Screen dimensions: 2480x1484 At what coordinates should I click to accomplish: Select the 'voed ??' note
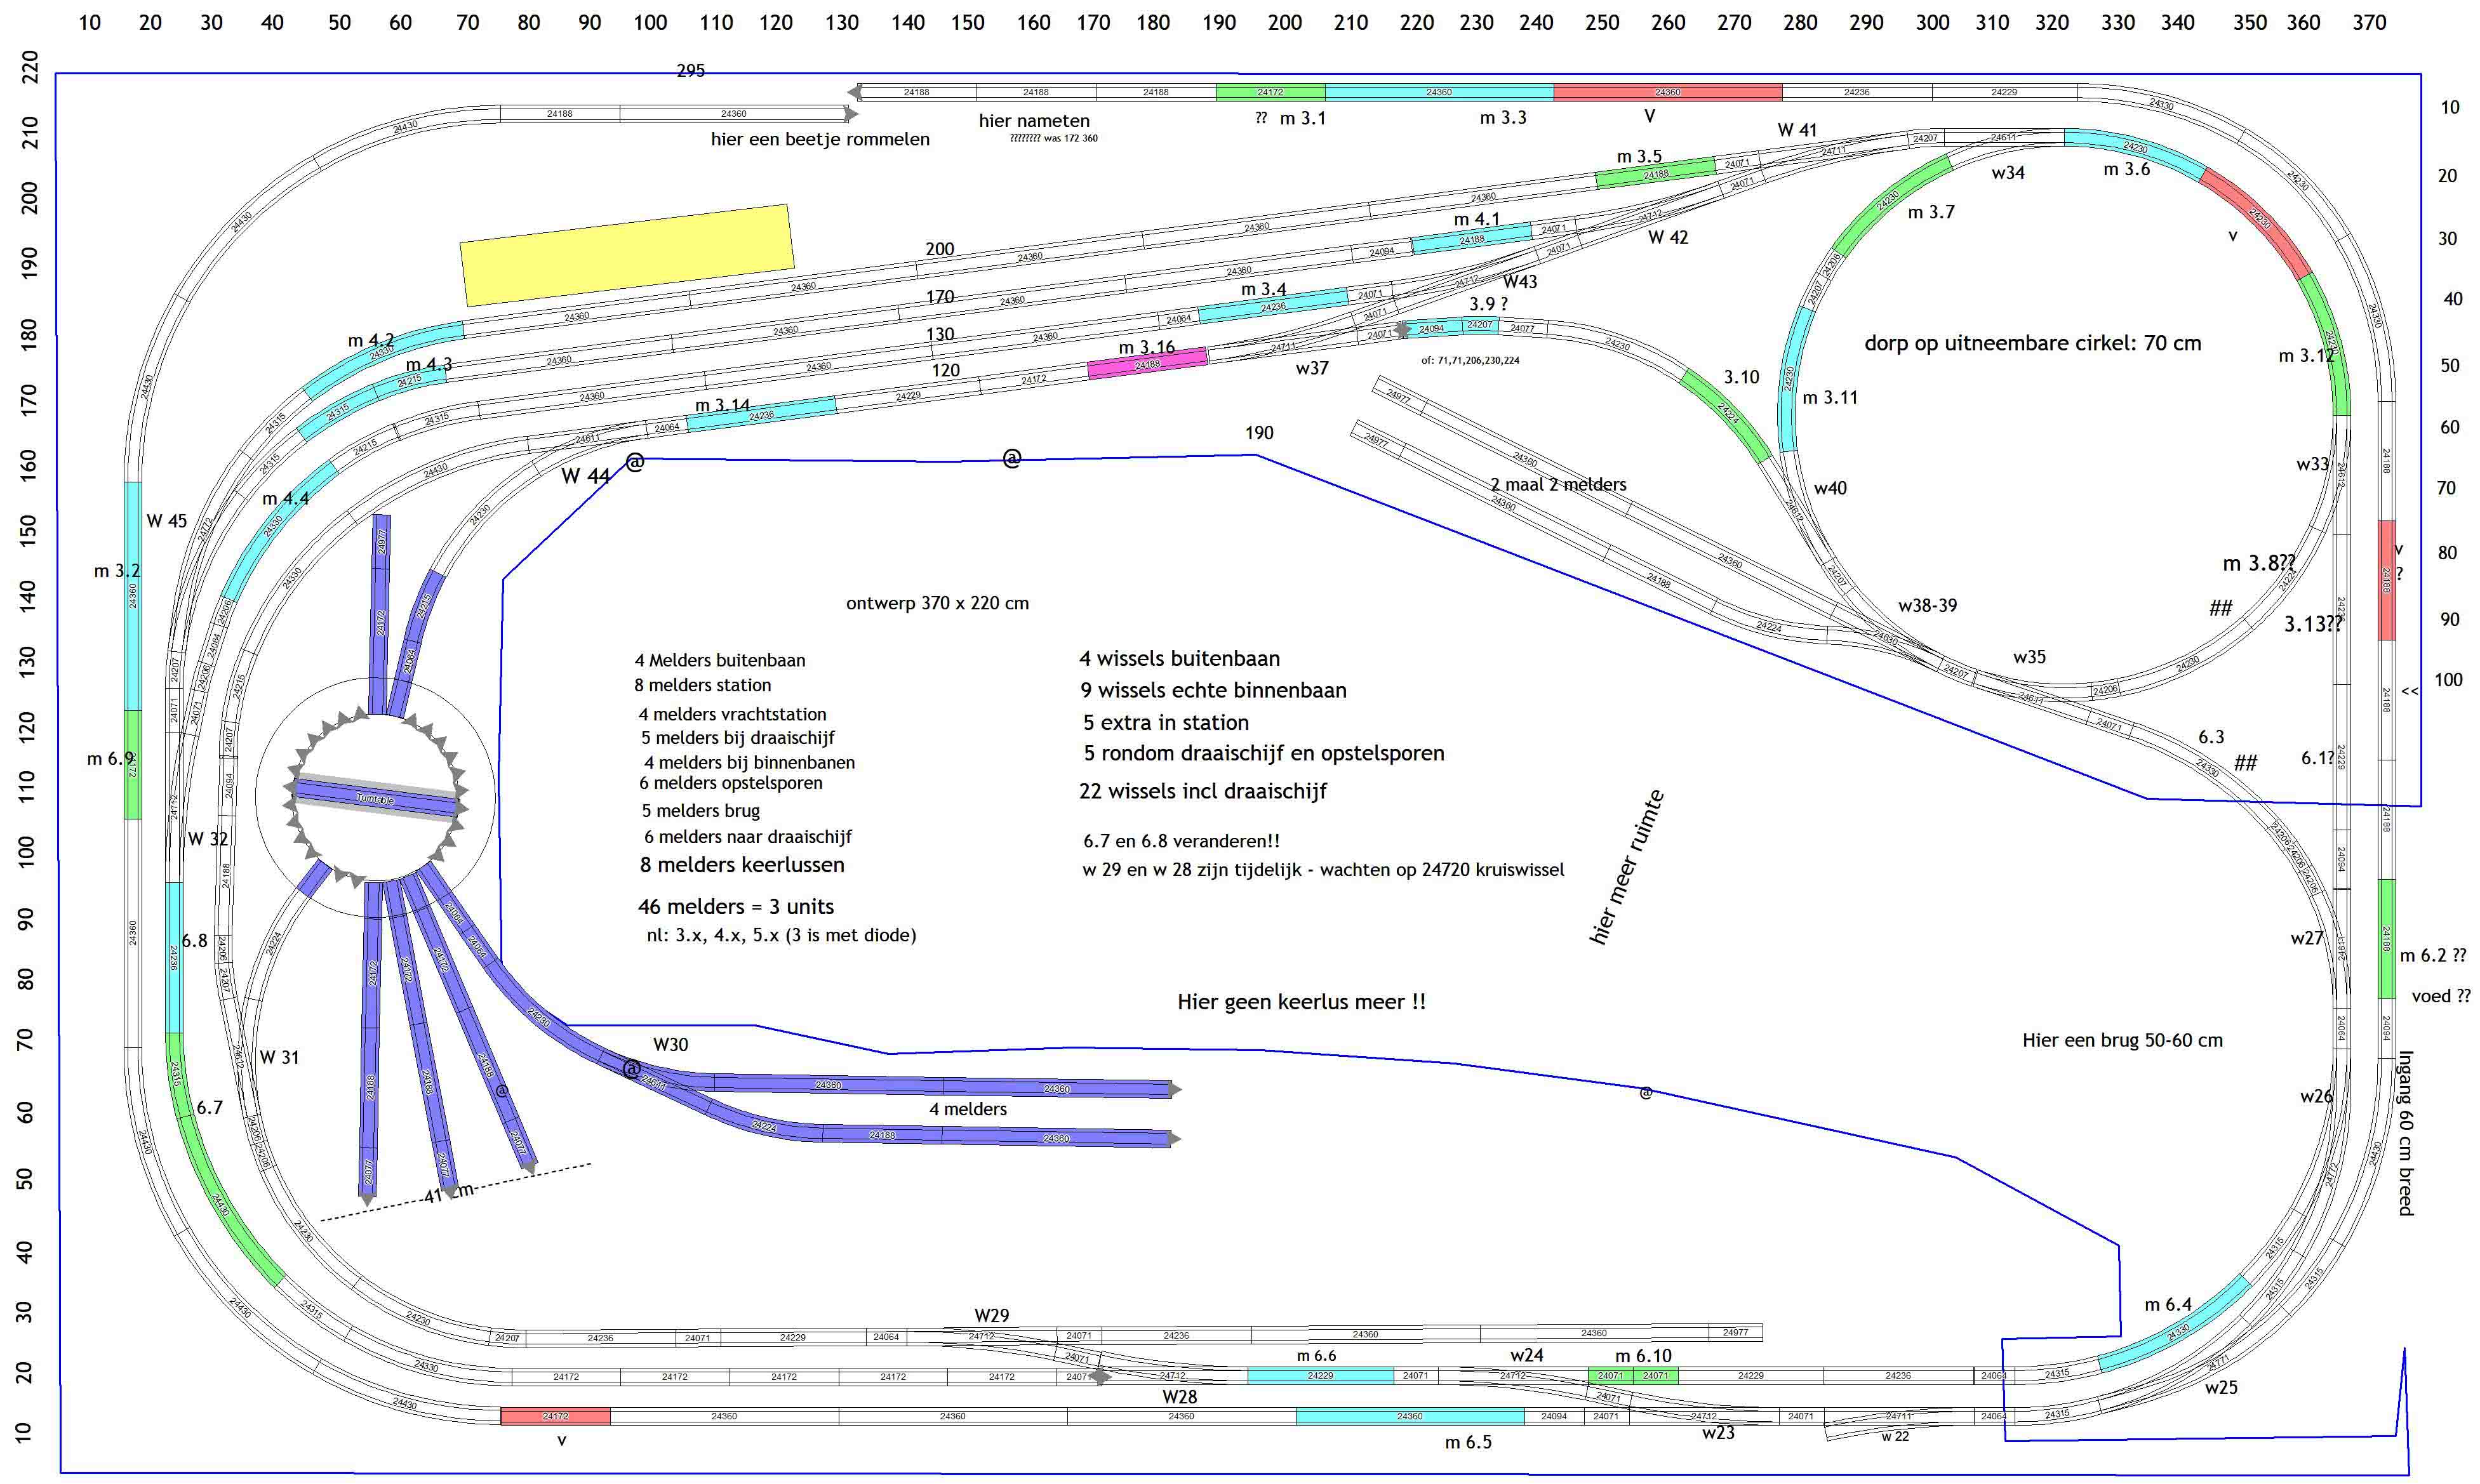(2441, 996)
